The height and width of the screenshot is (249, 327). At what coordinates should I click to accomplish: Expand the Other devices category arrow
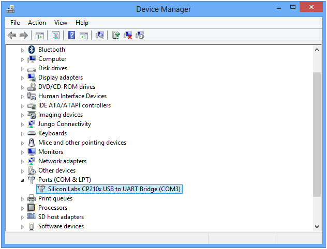(22, 170)
